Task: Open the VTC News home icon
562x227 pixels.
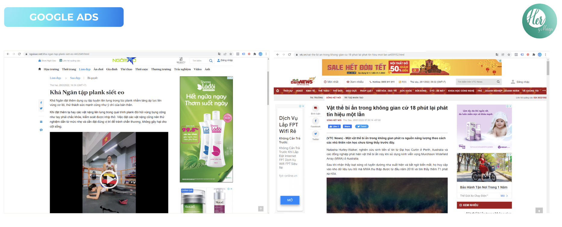Action: (x=278, y=91)
